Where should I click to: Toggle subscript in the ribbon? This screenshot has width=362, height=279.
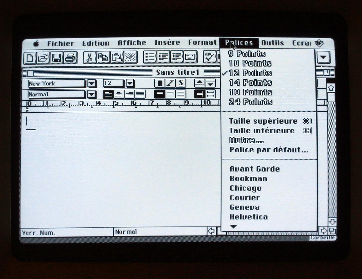point(210,83)
